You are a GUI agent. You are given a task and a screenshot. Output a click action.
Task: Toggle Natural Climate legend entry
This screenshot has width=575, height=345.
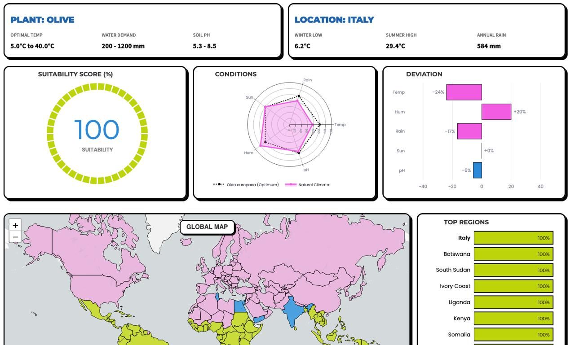pyautogui.click(x=307, y=184)
